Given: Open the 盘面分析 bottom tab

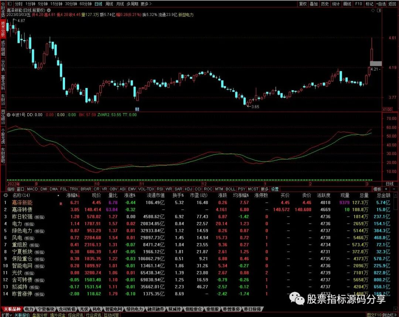Looking at the screenshot, I should pyautogui.click(x=40, y=315).
